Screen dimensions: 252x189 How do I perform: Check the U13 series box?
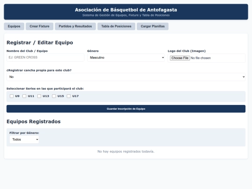pyautogui.click(x=39, y=96)
